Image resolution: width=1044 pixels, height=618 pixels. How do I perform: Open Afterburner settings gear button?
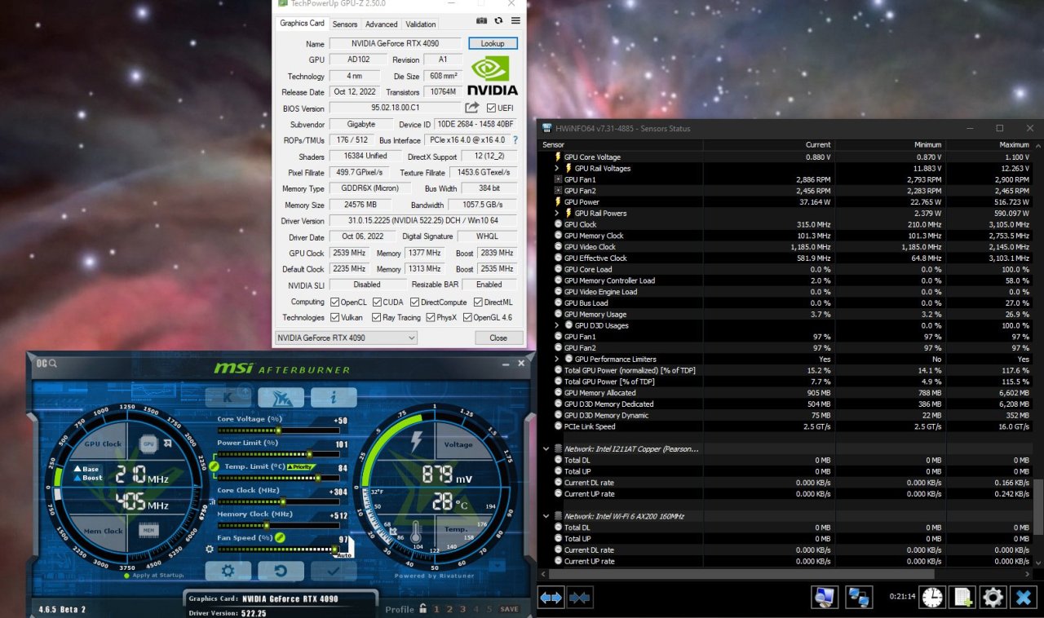pos(229,571)
